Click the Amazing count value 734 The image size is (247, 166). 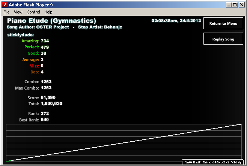(45, 41)
